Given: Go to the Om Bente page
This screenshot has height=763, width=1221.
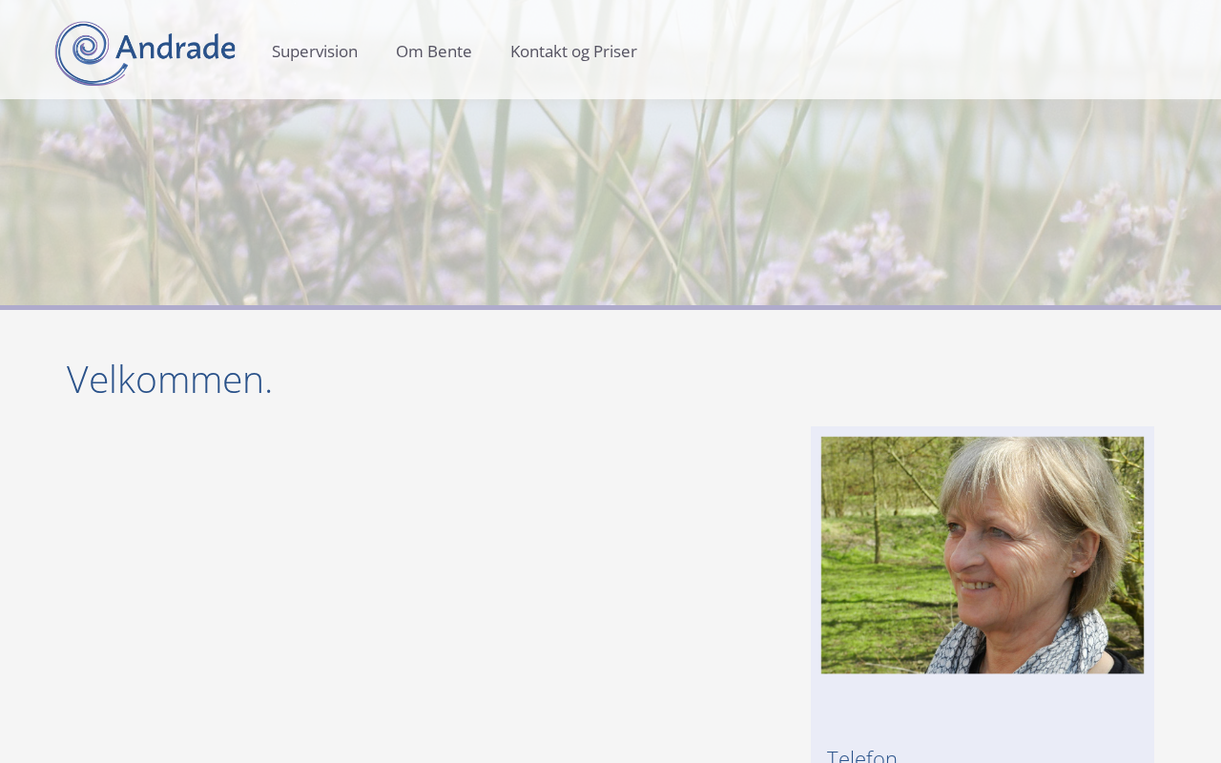Looking at the screenshot, I should coord(434,52).
